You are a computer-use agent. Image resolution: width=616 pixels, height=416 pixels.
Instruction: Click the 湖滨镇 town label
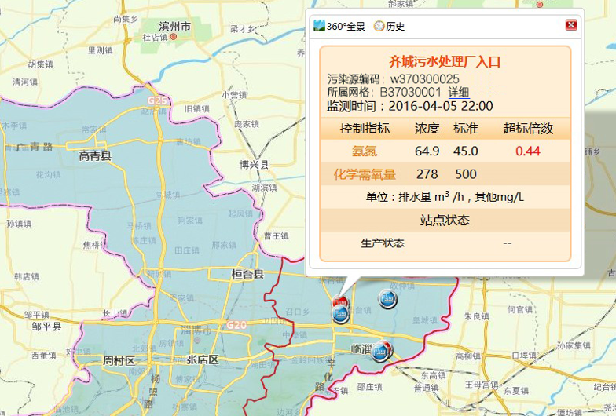pos(264,188)
